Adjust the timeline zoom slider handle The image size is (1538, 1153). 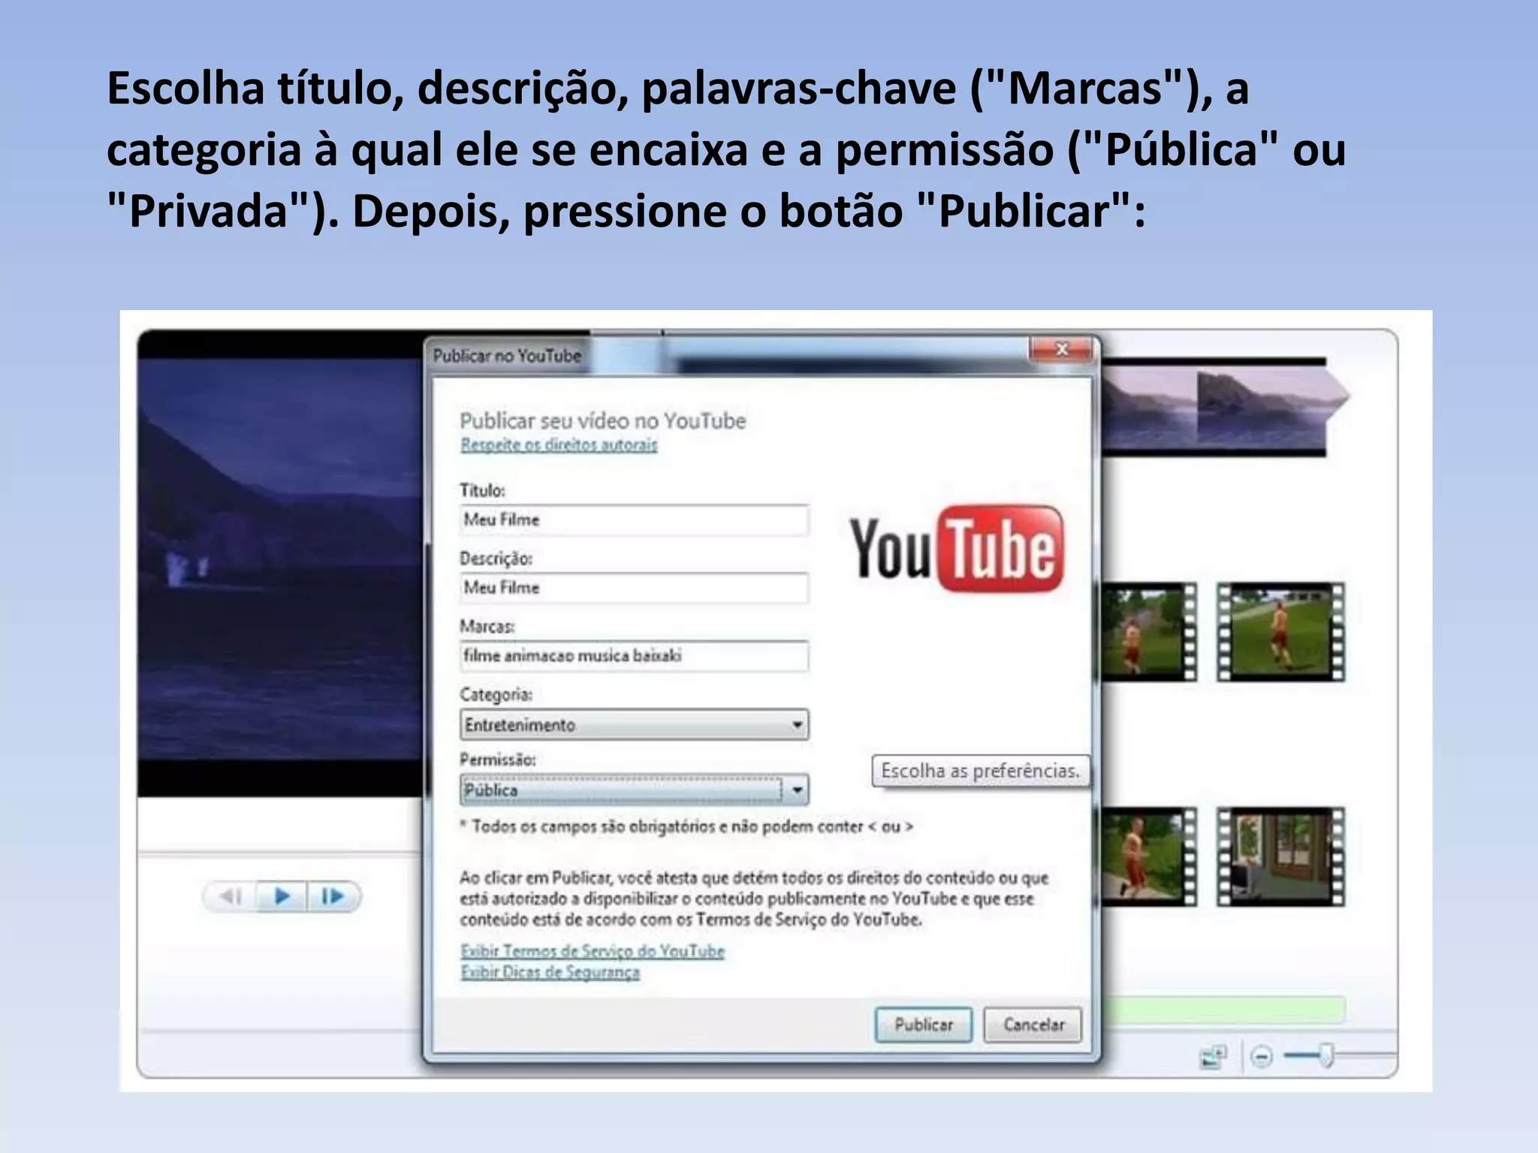[1327, 1055]
